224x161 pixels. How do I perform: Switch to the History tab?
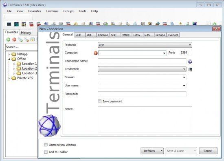(26, 33)
